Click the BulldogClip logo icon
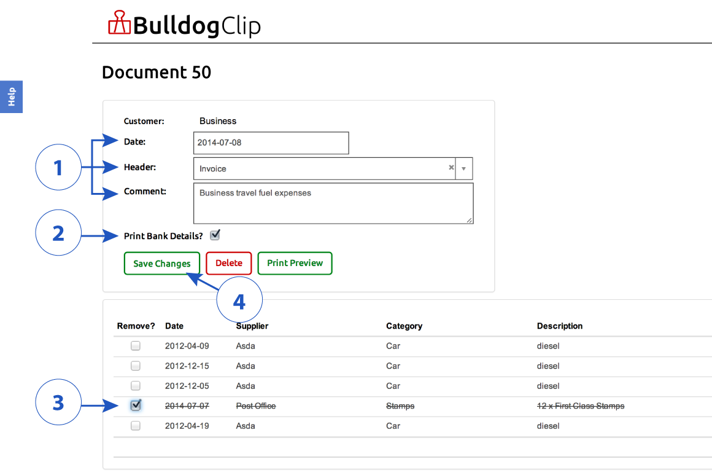The width and height of the screenshot is (712, 475). [x=119, y=22]
